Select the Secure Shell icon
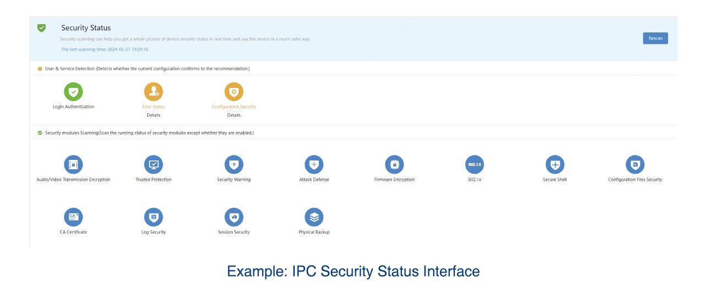This screenshot has height=294, width=706. pyautogui.click(x=555, y=164)
